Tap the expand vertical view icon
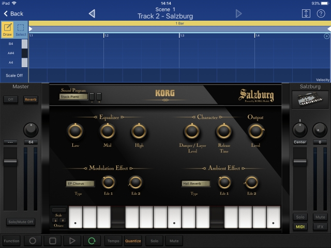This screenshot has width=331, height=248. [306, 13]
